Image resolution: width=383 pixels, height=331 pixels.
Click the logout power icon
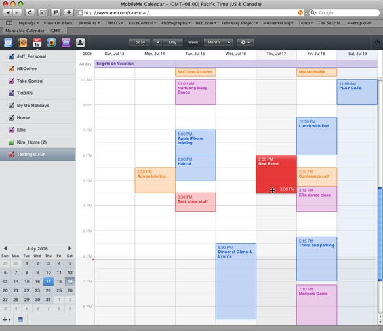point(377,42)
